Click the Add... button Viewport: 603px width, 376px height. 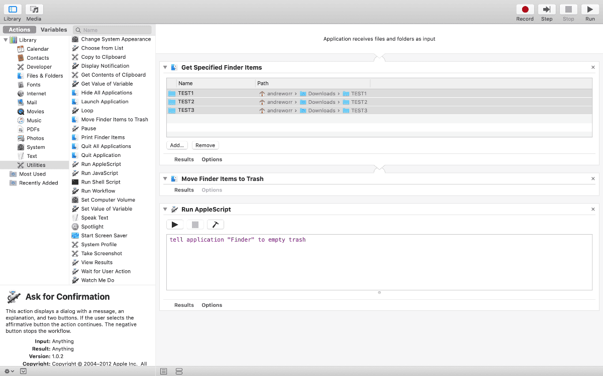(177, 145)
